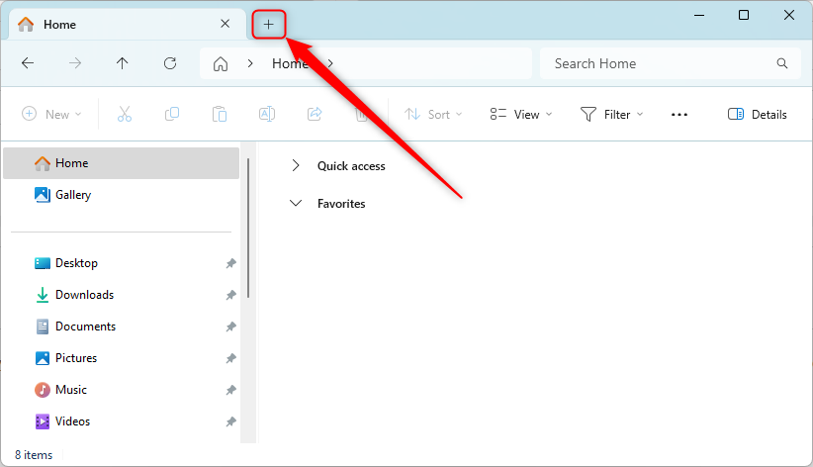Open the View layout dropdown

click(521, 114)
